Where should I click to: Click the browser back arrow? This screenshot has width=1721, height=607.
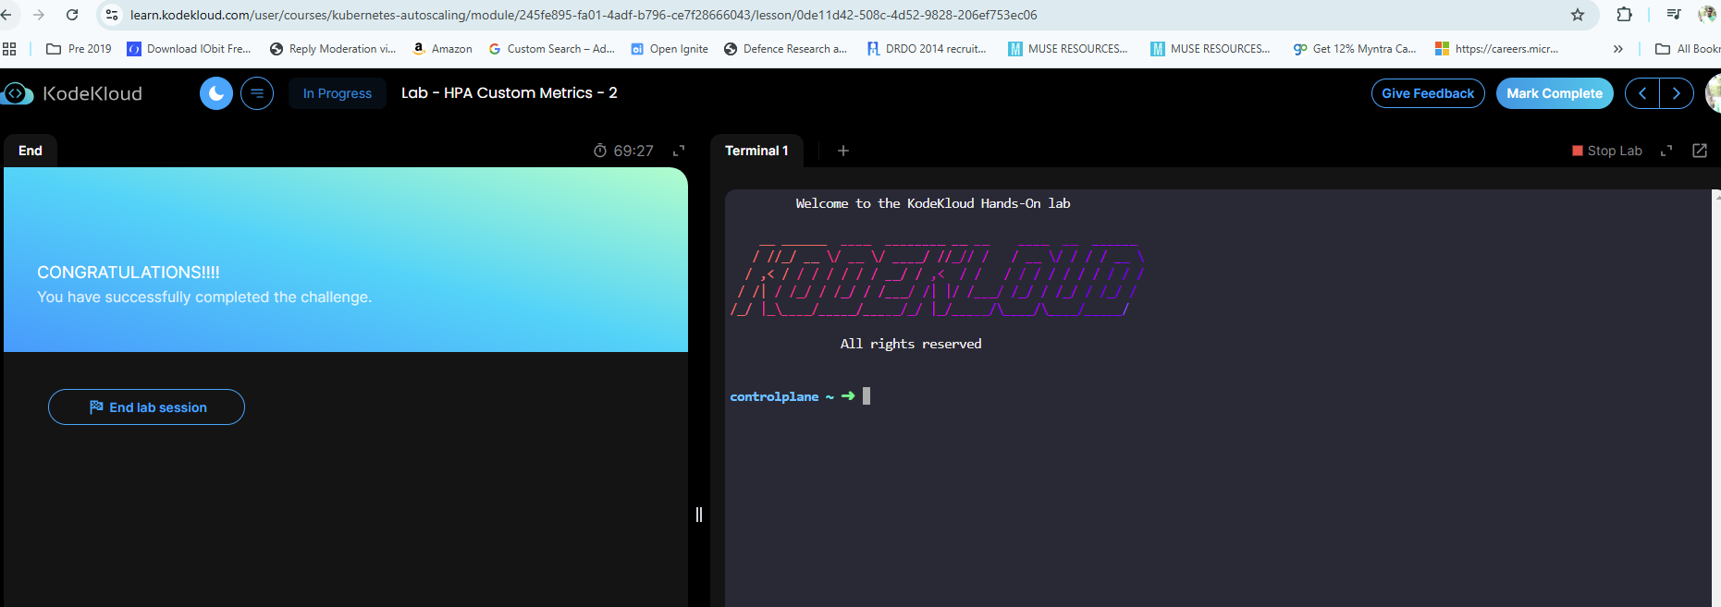(x=6, y=15)
